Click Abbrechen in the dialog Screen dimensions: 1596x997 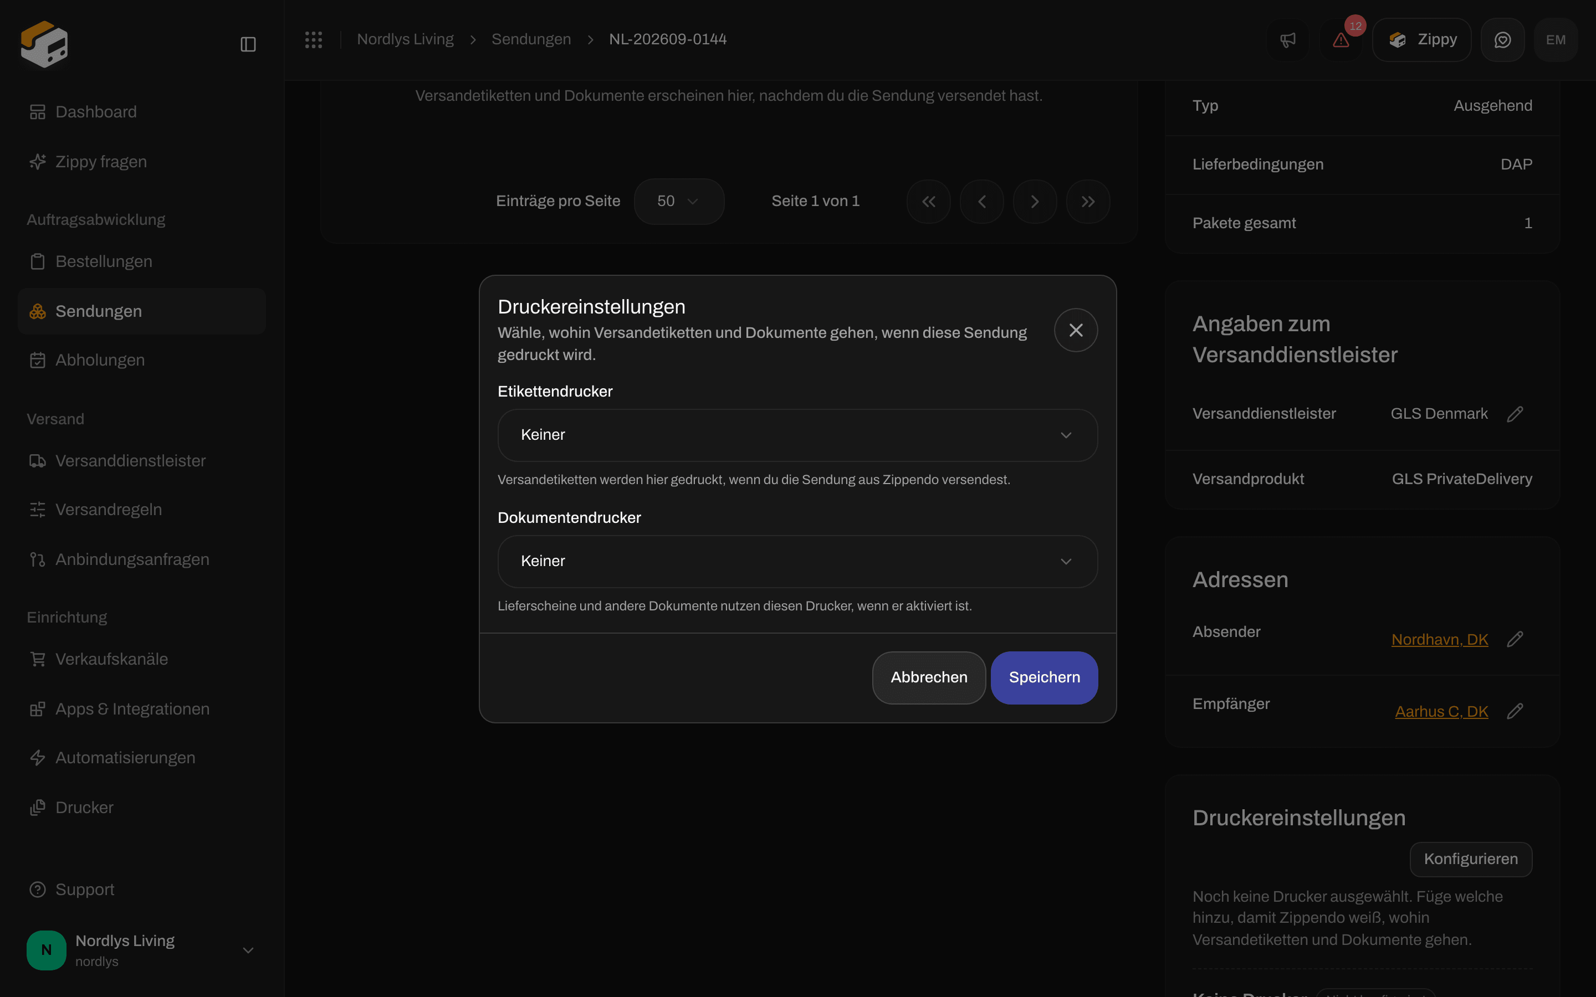tap(929, 678)
